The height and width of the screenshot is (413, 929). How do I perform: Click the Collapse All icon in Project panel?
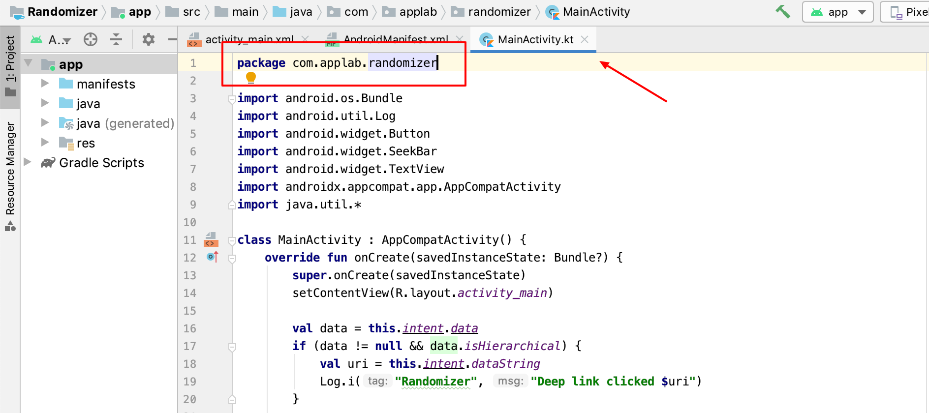[116, 39]
